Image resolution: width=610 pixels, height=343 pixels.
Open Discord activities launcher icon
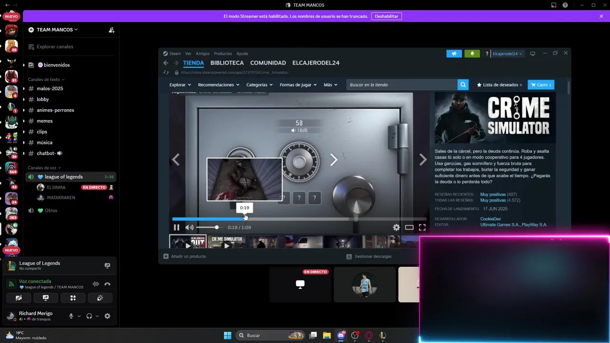point(73,298)
